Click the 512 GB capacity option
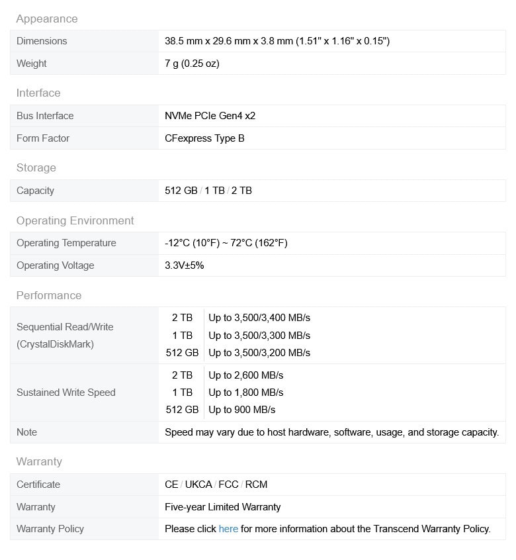This screenshot has height=560, width=516. point(181,191)
